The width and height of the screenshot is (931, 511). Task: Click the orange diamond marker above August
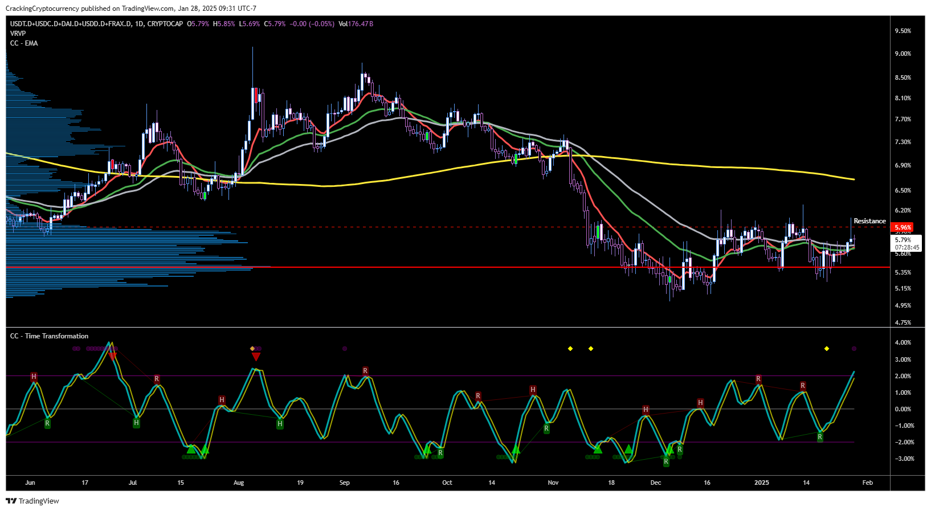click(252, 349)
